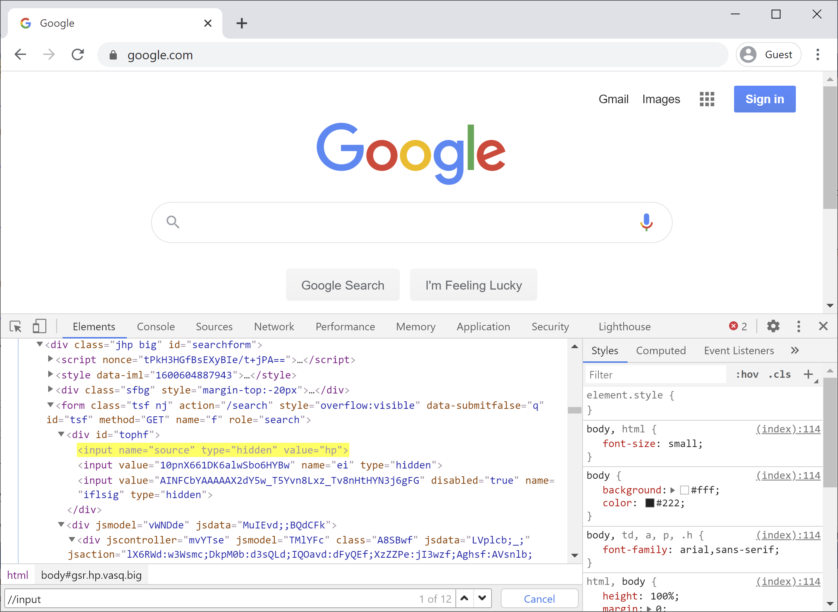Click the voice search microphone icon

646,222
